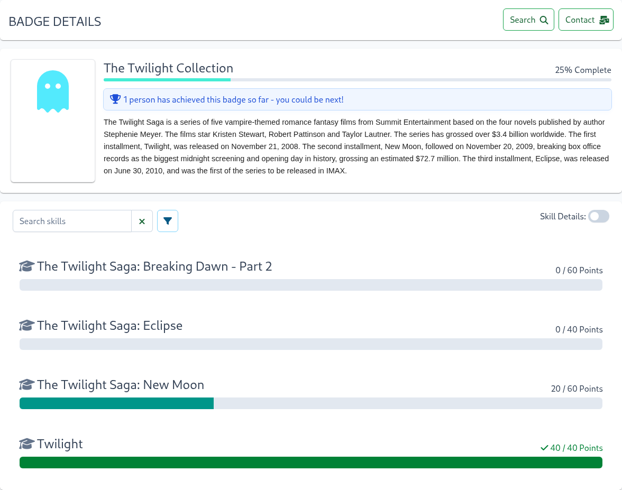Open the skills filter funnel menu

point(167,221)
